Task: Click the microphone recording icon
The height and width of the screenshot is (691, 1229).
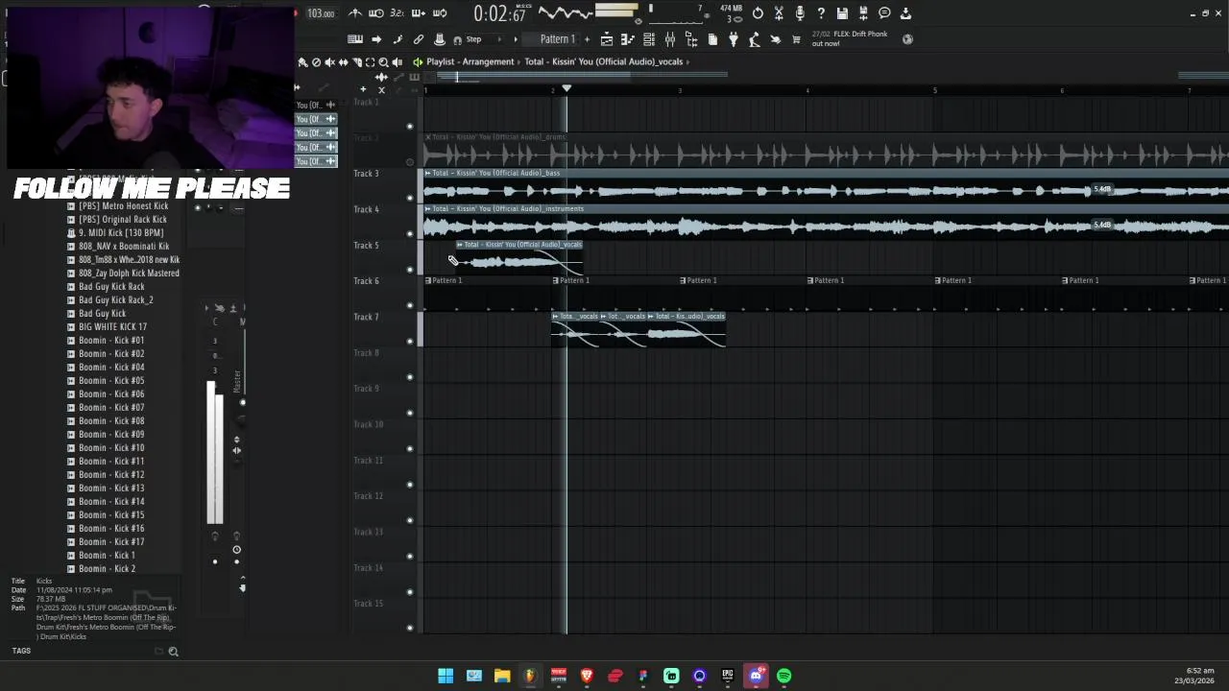Action: (x=800, y=13)
